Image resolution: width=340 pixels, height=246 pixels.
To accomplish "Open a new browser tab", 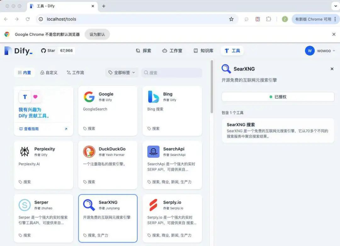I will click(x=104, y=6).
